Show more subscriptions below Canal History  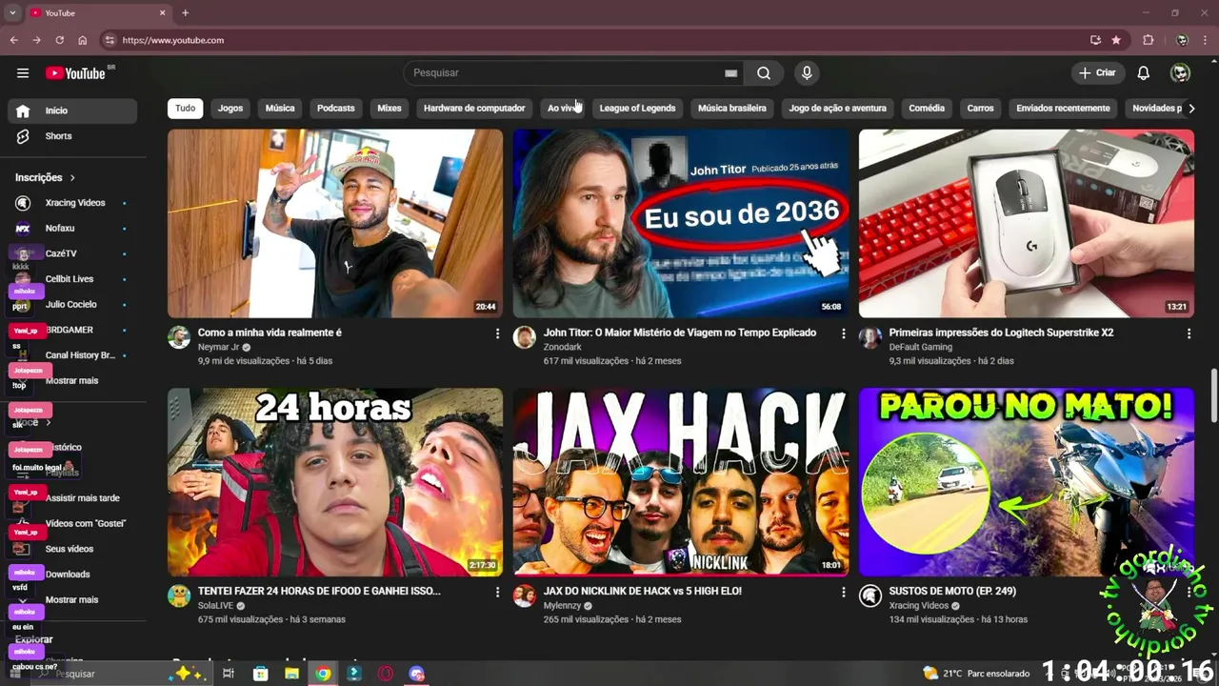[72, 381]
